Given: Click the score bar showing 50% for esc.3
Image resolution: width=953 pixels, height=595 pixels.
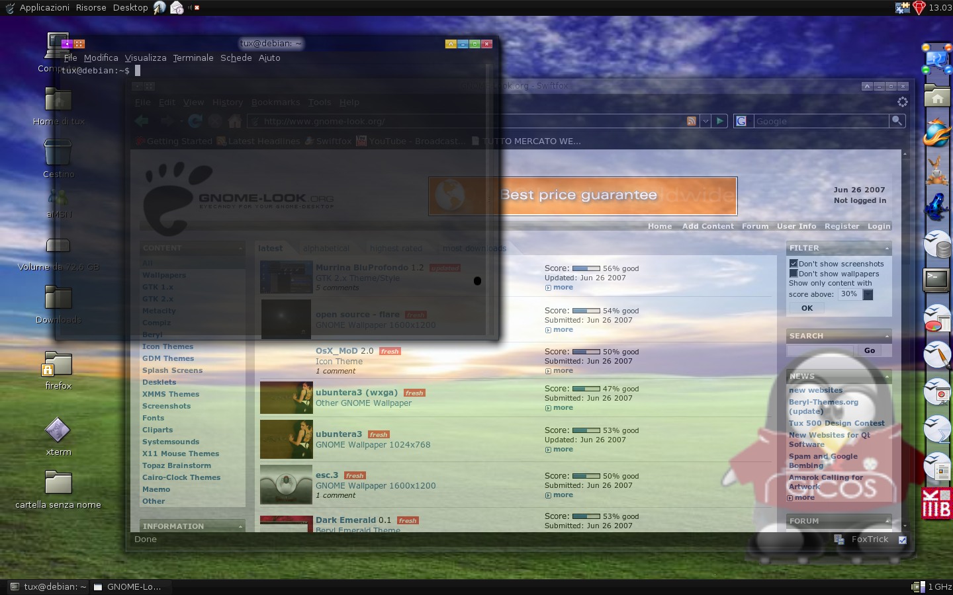Looking at the screenshot, I should (586, 476).
